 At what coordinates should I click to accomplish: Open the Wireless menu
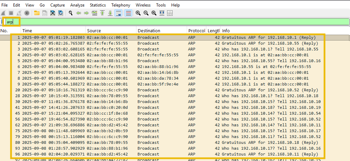pos(143,5)
